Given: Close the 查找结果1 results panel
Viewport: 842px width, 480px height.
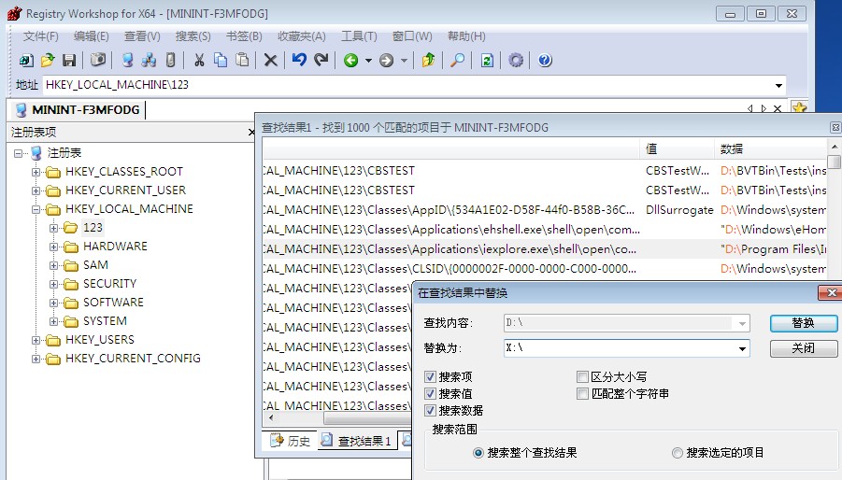Looking at the screenshot, I should 835,127.
